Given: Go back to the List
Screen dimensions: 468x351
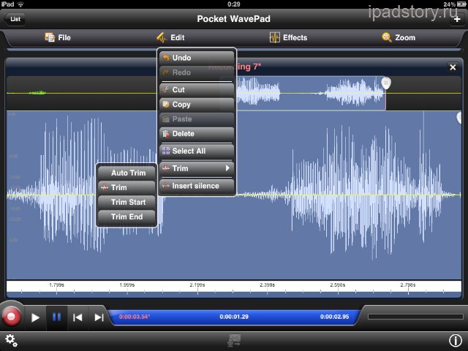Looking at the screenshot, I should pos(15,19).
